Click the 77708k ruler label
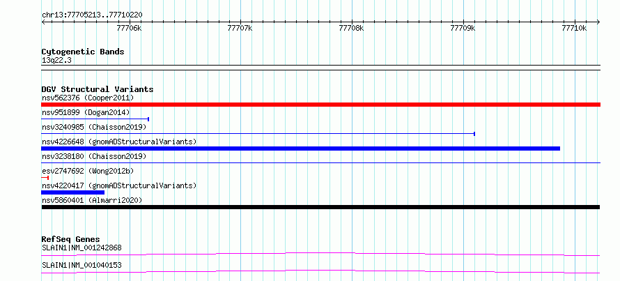The height and width of the screenshot is (281, 620). click(352, 28)
